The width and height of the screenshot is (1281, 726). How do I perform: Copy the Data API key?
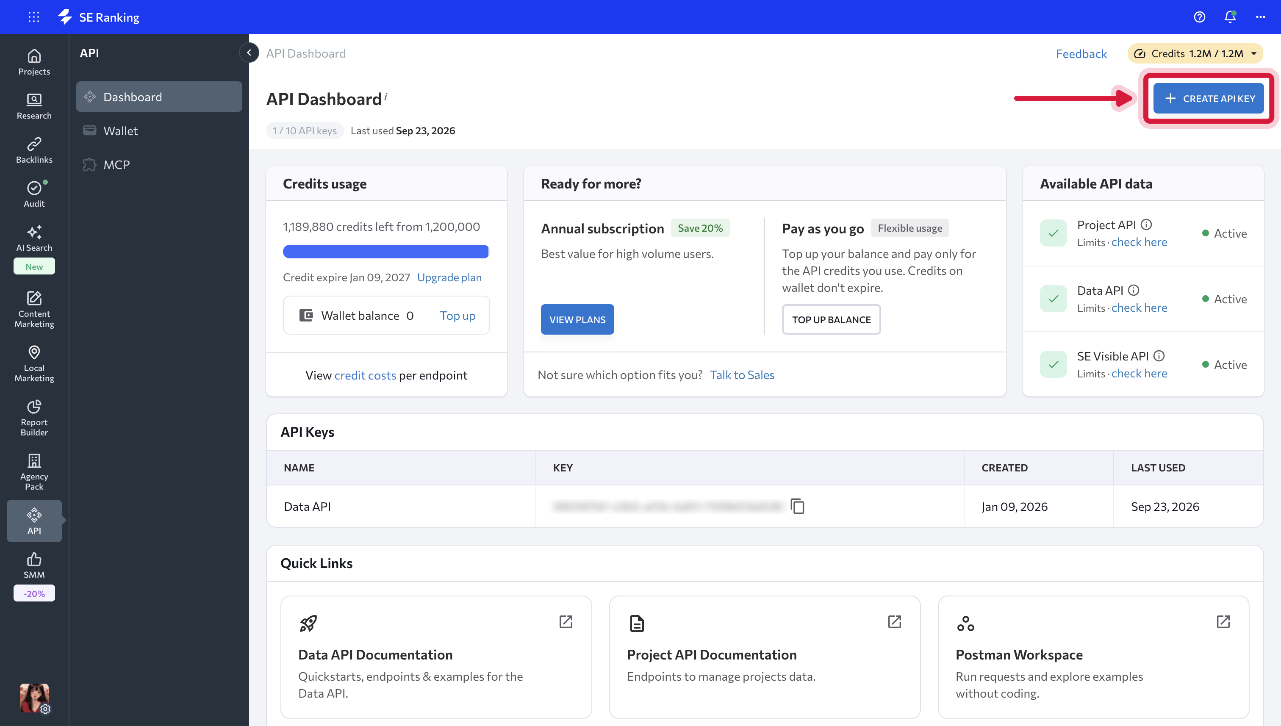click(x=797, y=506)
